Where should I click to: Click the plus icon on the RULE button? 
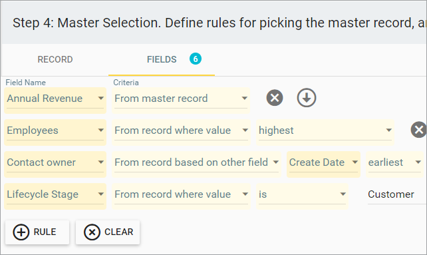click(x=21, y=232)
